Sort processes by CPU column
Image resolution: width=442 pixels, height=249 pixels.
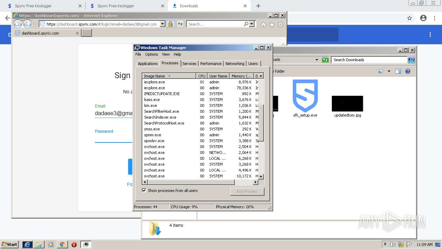(x=202, y=76)
